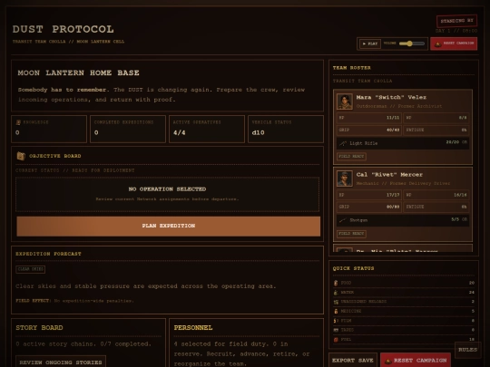Image resolution: width=490 pixels, height=367 pixels.
Task: Click the Story Board heading
Action: click(39, 328)
